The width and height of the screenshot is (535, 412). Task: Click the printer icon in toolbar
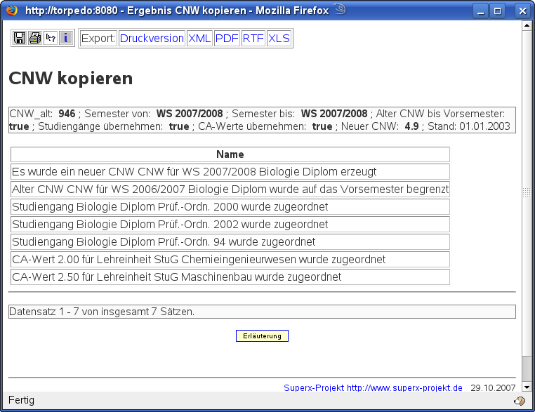(x=35, y=38)
